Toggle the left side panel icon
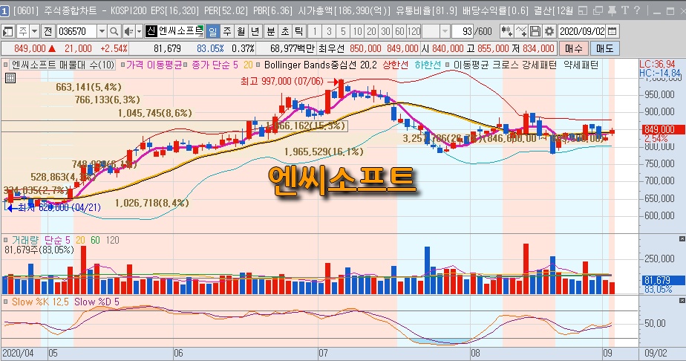Image resolution: width=686 pixels, height=361 pixels. (8, 31)
